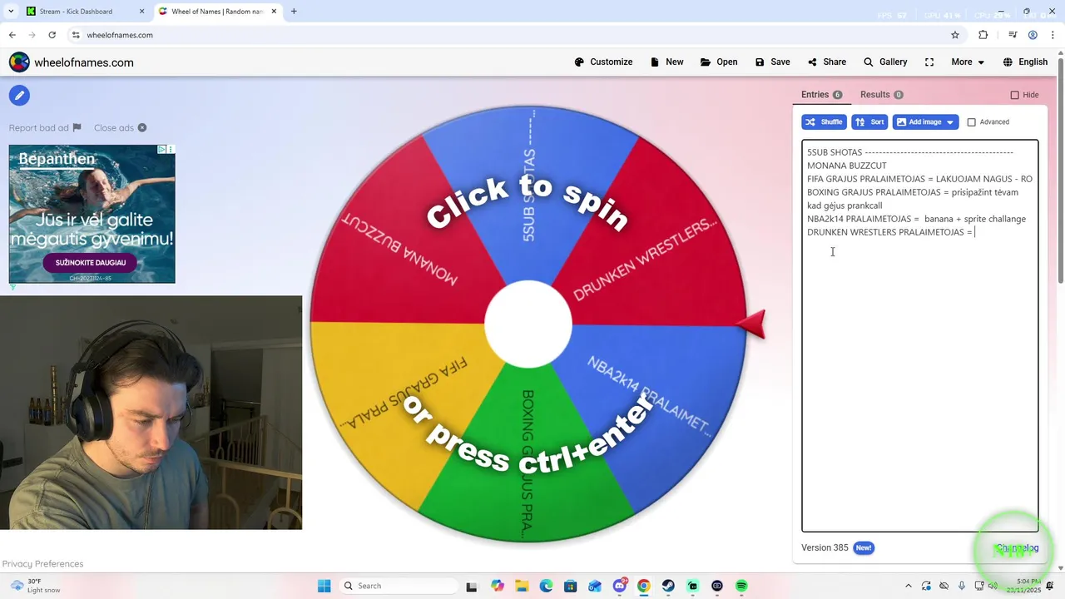Change language from English
1065x599 pixels.
(1025, 62)
